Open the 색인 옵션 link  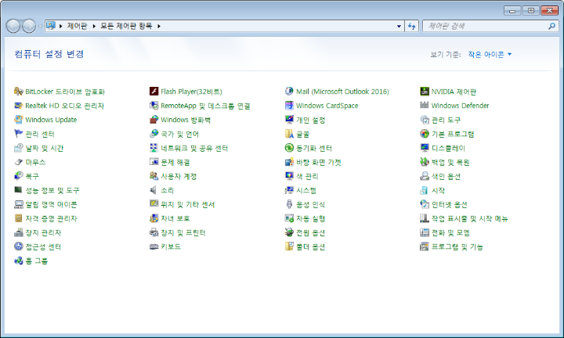point(446,176)
